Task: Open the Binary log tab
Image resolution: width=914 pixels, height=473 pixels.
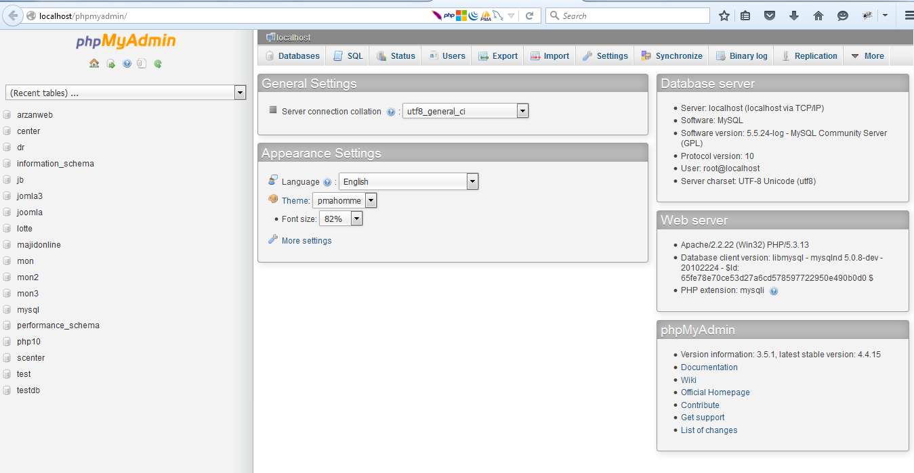Action: click(741, 56)
